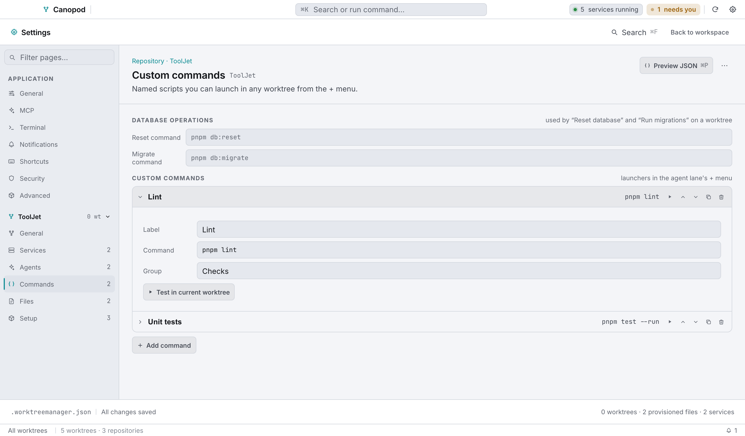Image resolution: width=745 pixels, height=436 pixels.
Task: Duplicate the Unit tests command
Action: coord(708,322)
